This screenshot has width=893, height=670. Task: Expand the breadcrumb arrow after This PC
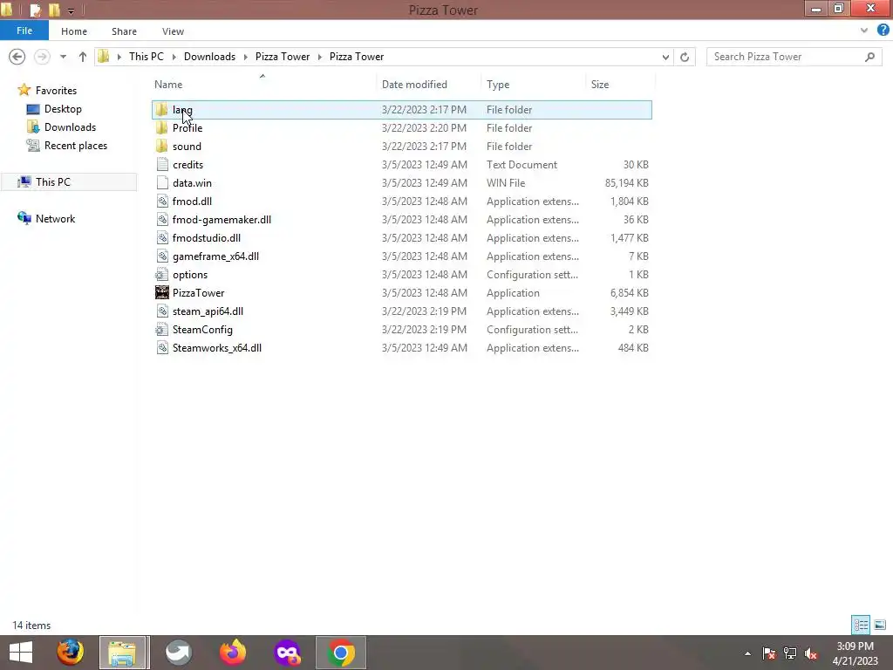pos(174,57)
